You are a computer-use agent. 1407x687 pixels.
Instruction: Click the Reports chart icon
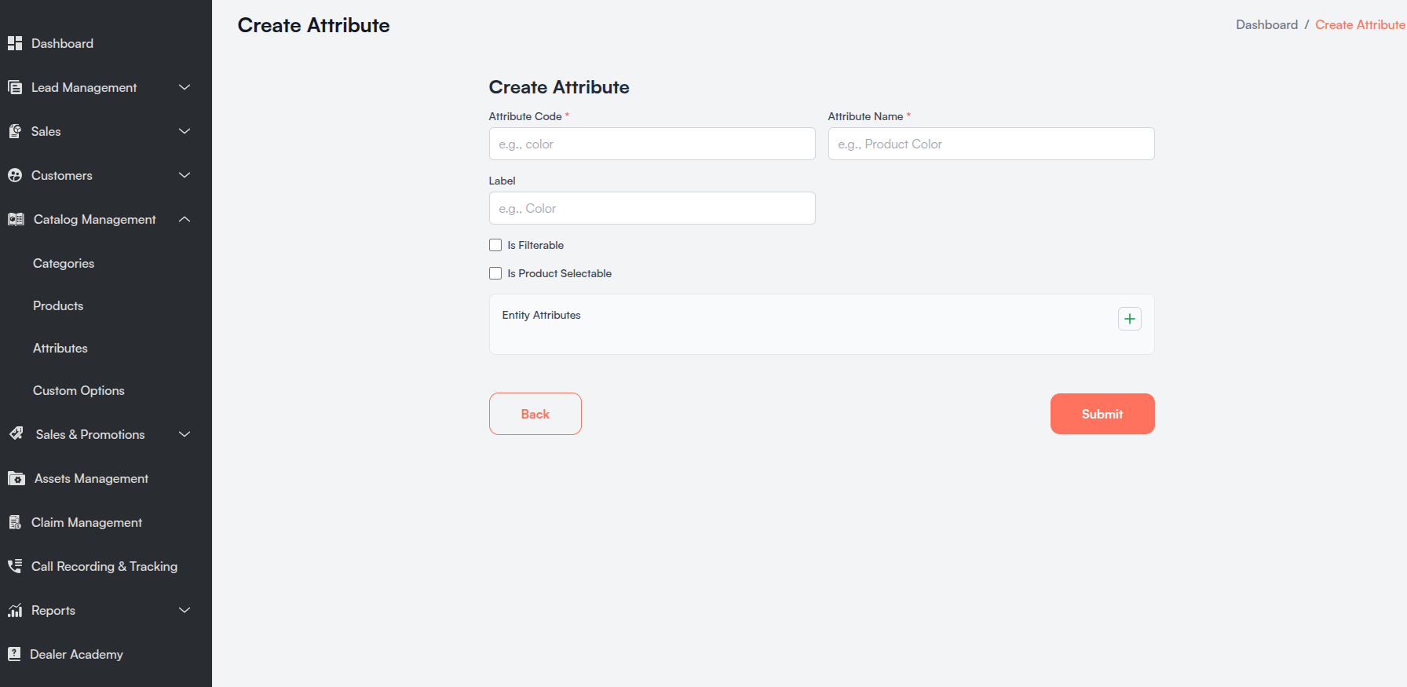pos(15,610)
